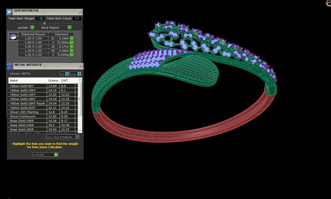The width and height of the screenshot is (331, 199).
Task: Click the DWT column header
Action: 67,81
